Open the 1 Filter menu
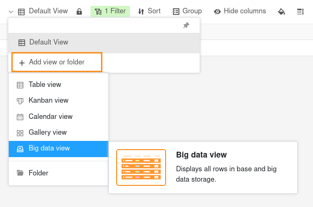This screenshot has width=313, height=207. tap(110, 11)
